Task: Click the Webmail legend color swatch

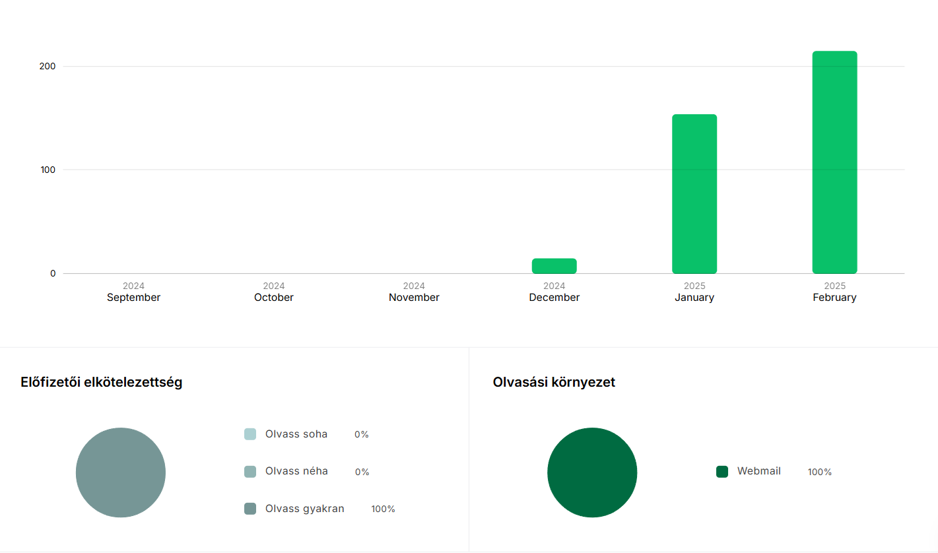Action: tap(722, 472)
